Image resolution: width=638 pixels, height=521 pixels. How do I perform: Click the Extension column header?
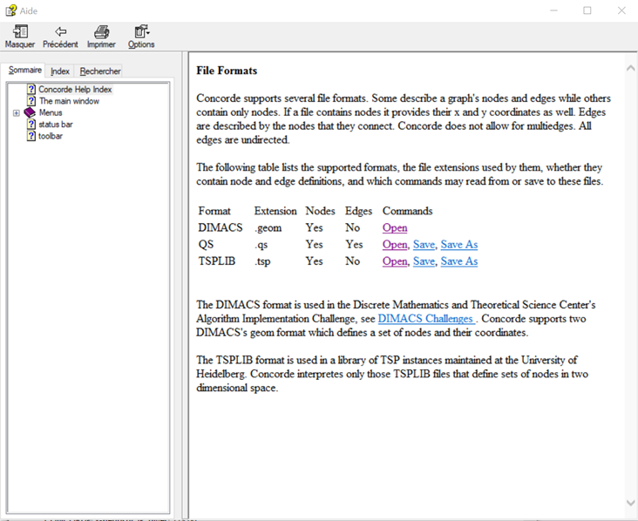[275, 211]
